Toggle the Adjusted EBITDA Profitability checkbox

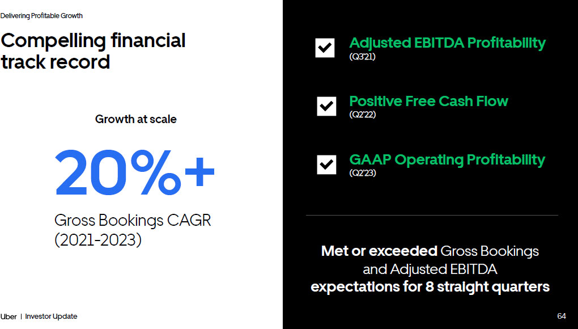tap(325, 48)
